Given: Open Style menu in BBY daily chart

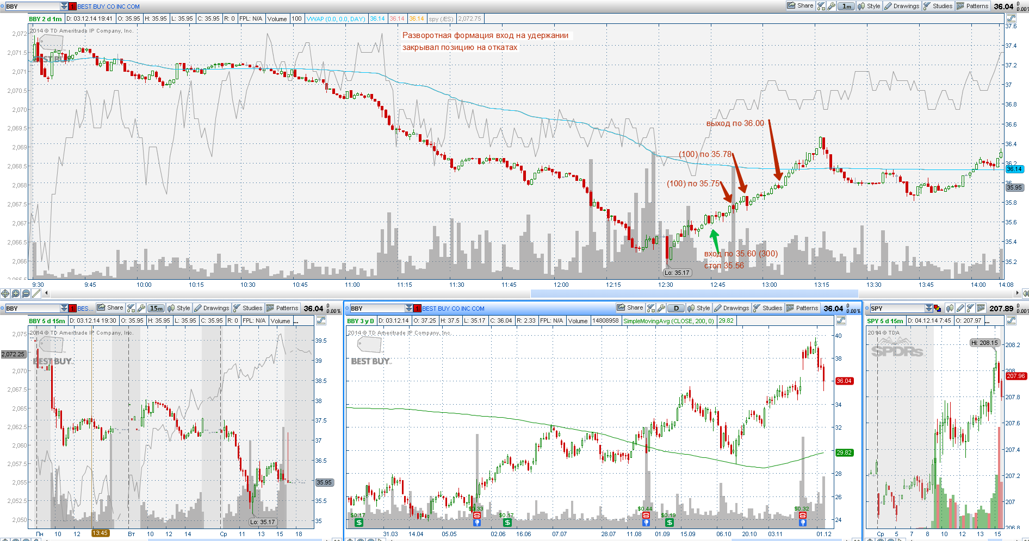Looking at the screenshot, I should (699, 308).
